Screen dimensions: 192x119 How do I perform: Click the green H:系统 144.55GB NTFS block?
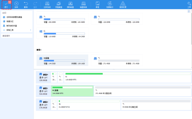pos(72,91)
